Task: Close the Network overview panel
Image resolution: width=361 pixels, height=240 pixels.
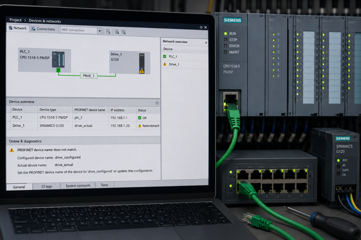Action: pyautogui.click(x=206, y=43)
